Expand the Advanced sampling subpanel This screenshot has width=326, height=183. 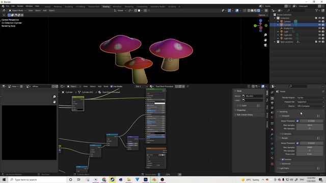[x=286, y=164]
